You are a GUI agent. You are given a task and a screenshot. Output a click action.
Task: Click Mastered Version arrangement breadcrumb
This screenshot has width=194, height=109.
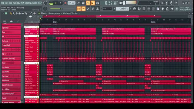(x=70, y=13)
